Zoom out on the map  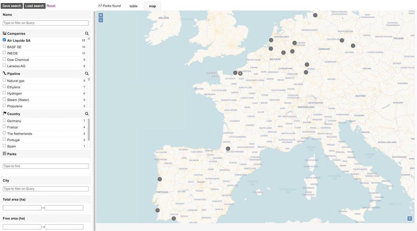100,19
